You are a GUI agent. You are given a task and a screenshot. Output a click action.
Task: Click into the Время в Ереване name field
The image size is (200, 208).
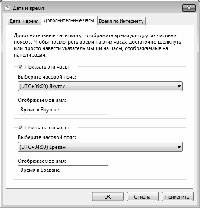pyautogui.click(x=63, y=170)
